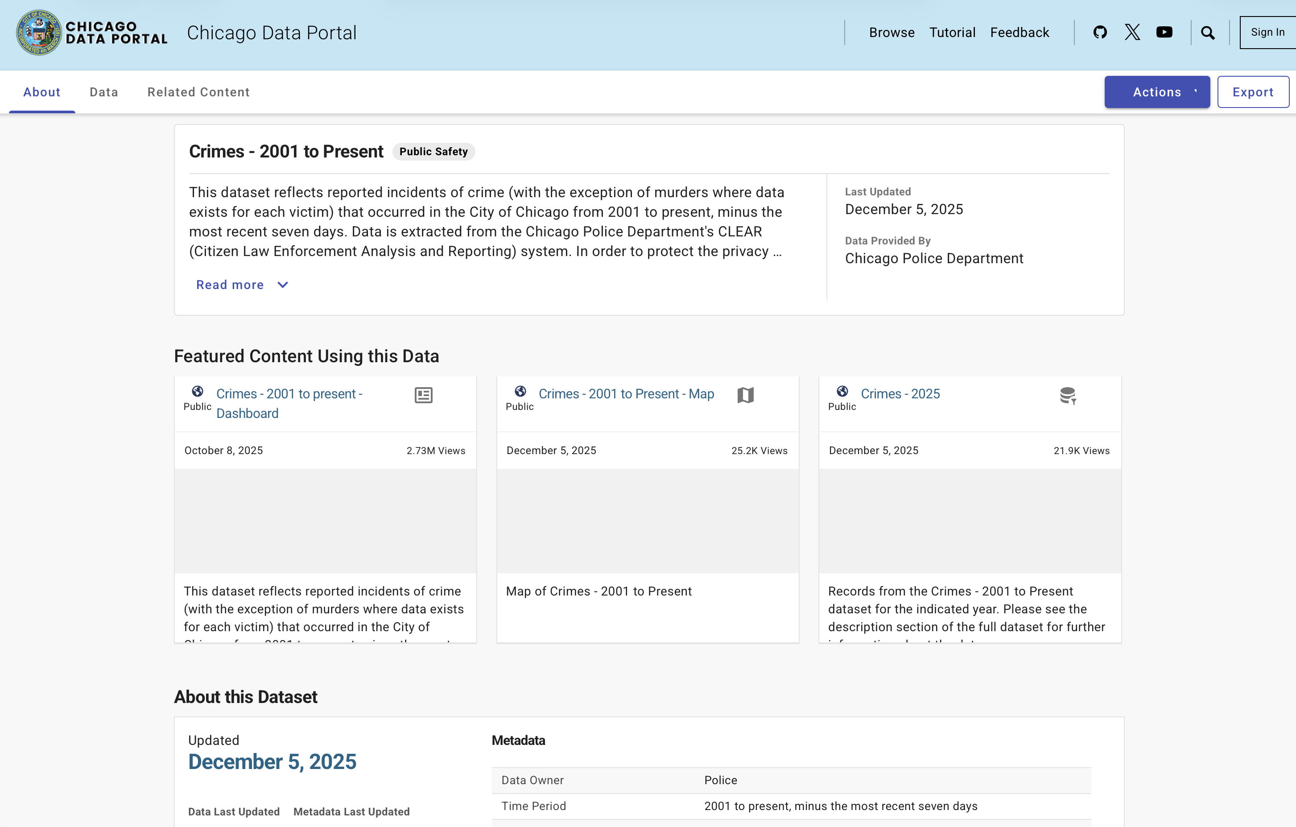Click the search magnifier icon
The width and height of the screenshot is (1296, 827).
pyautogui.click(x=1208, y=33)
